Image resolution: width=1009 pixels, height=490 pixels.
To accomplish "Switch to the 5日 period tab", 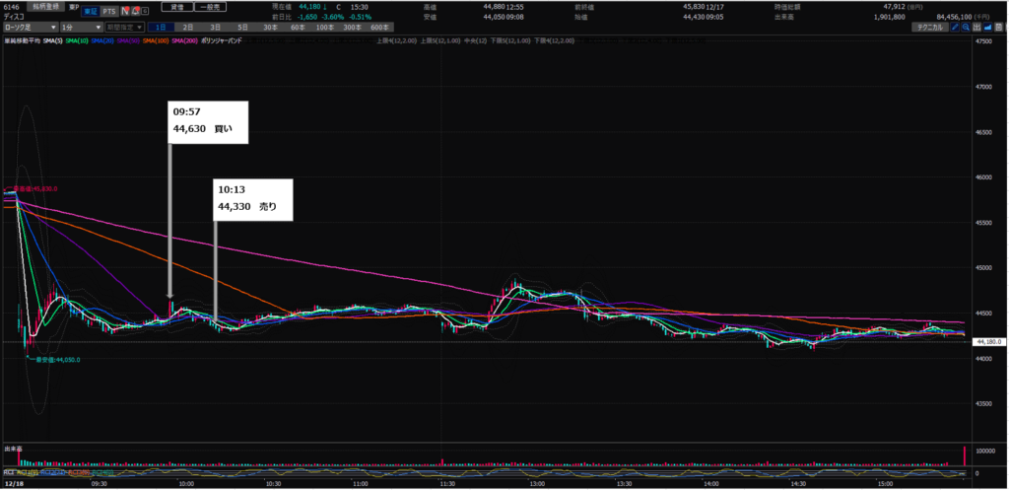I will (243, 28).
